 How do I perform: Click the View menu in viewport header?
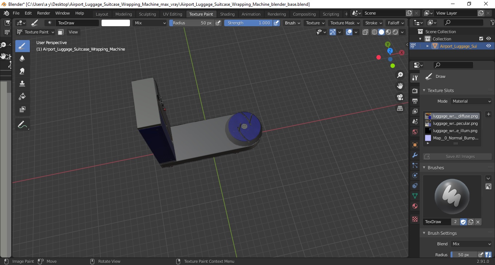point(73,32)
